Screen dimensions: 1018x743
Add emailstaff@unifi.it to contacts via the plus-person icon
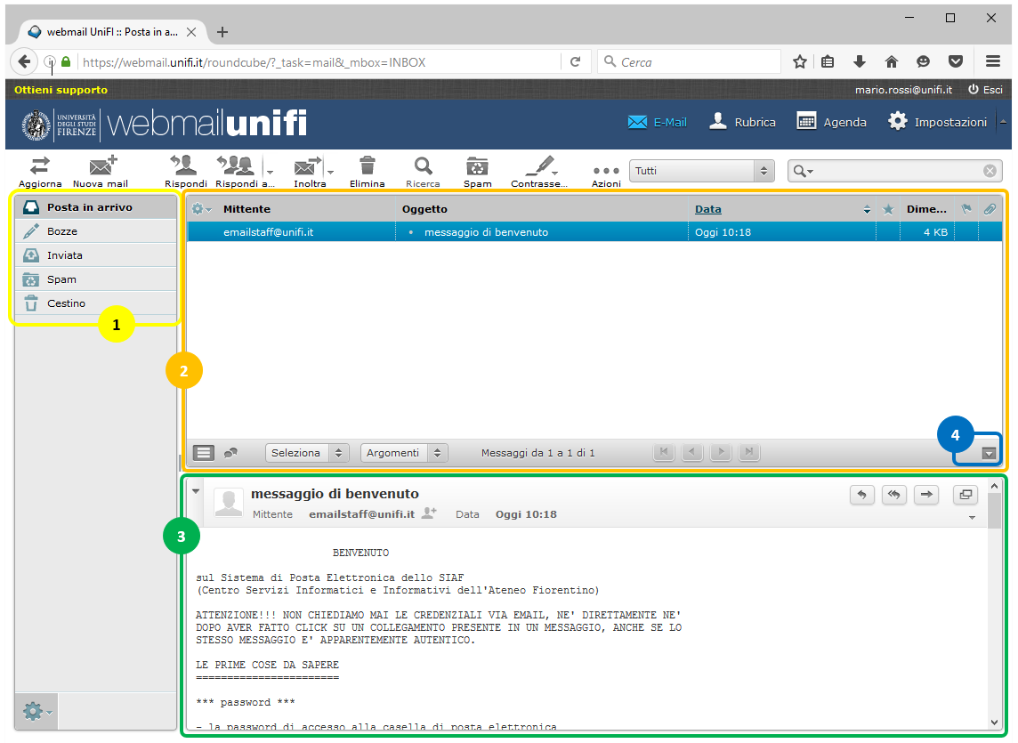click(x=429, y=513)
